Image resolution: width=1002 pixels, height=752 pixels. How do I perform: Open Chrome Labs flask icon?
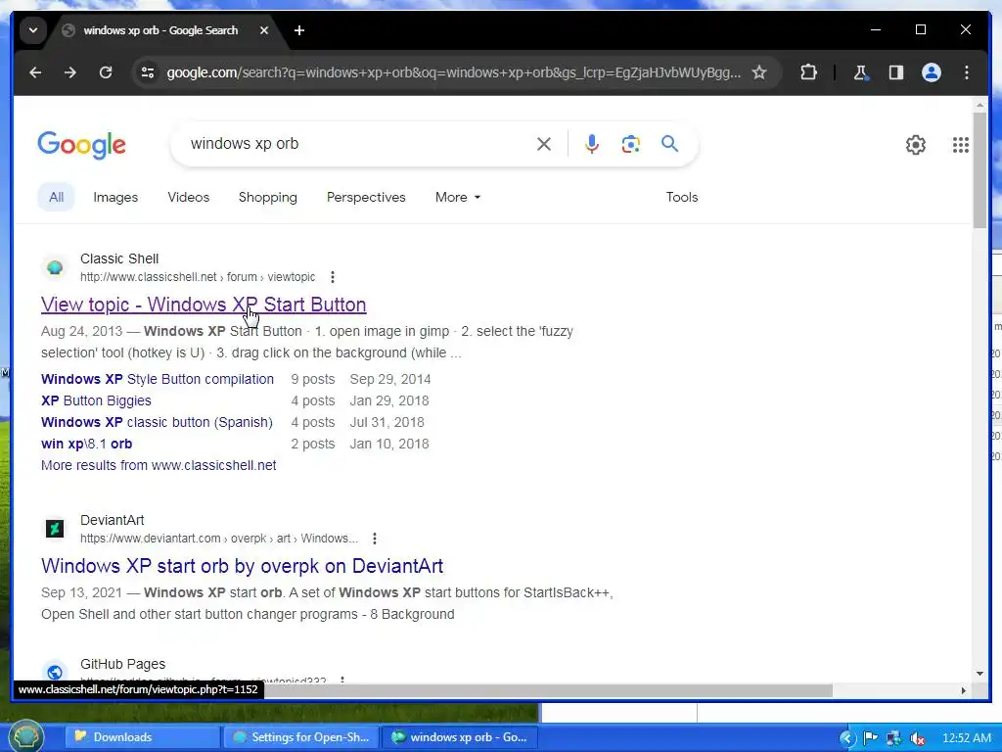coord(860,72)
